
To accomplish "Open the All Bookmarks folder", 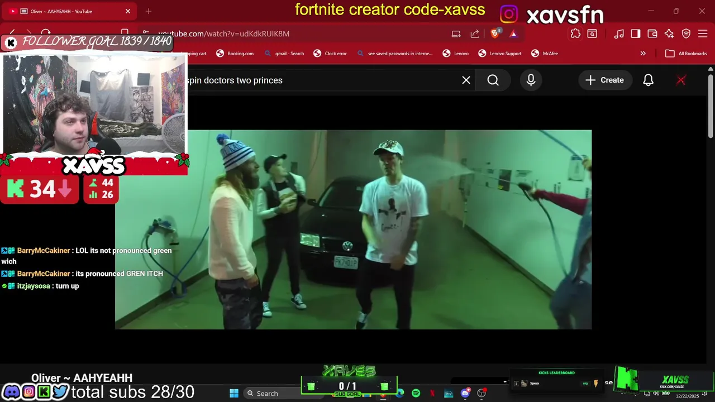I will [687, 54].
